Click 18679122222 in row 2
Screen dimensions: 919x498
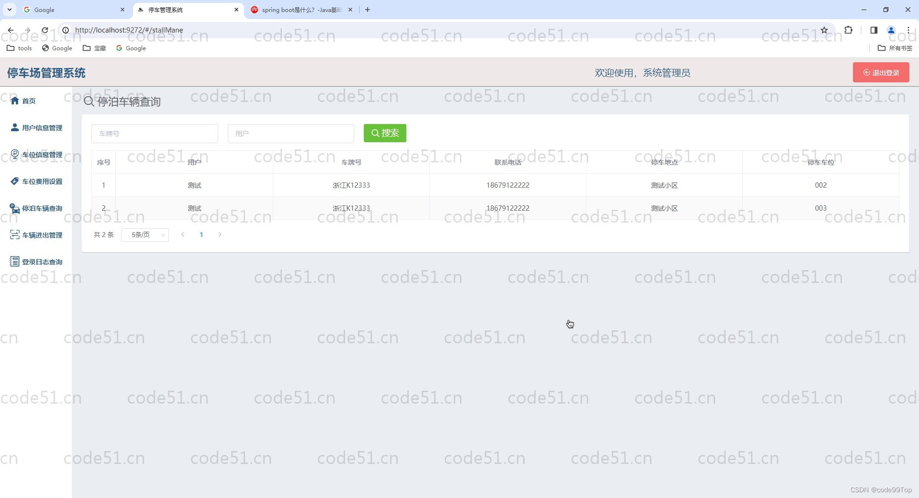[508, 208]
